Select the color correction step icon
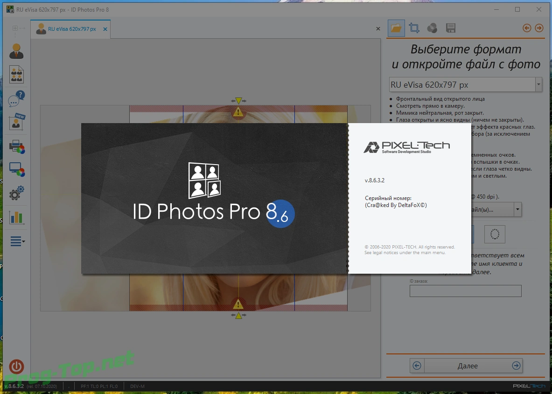Image resolution: width=552 pixels, height=394 pixels. [432, 28]
